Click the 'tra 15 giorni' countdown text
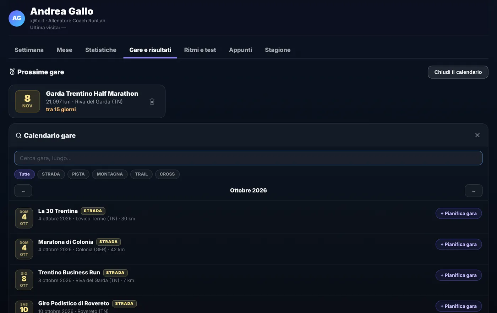497x313 pixels. [61, 110]
